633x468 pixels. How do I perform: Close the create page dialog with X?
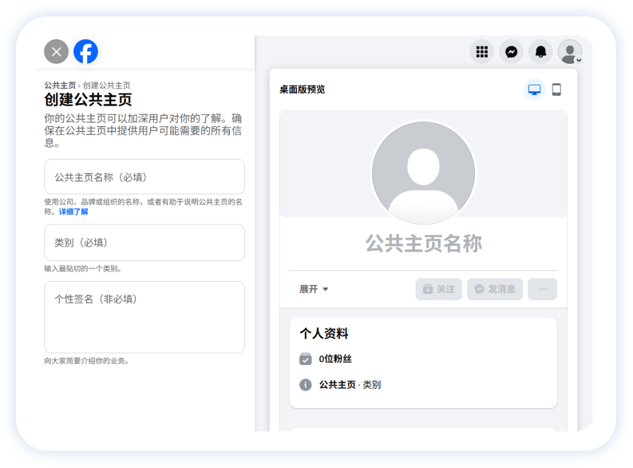click(x=56, y=52)
